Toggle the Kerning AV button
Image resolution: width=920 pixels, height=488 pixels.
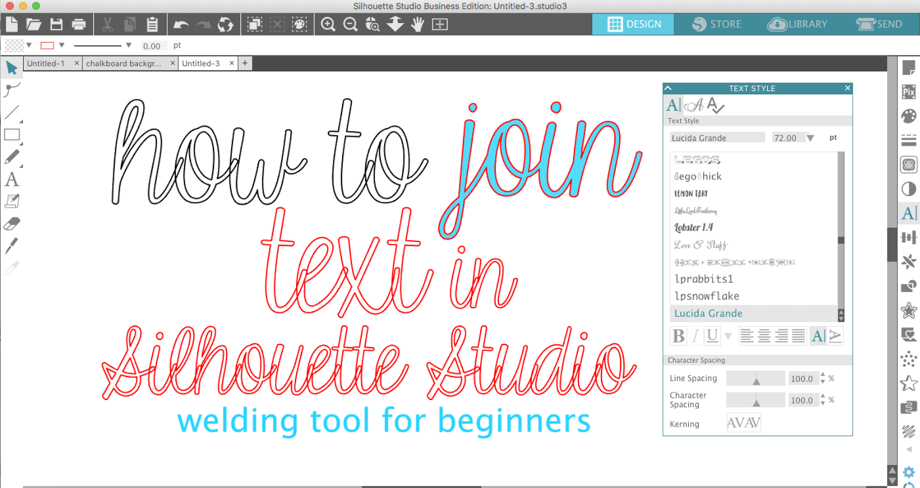pos(743,423)
